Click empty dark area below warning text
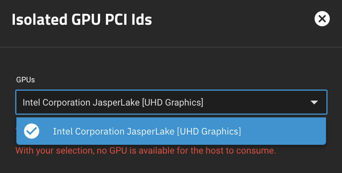The image size is (342, 173). (x=171, y=165)
